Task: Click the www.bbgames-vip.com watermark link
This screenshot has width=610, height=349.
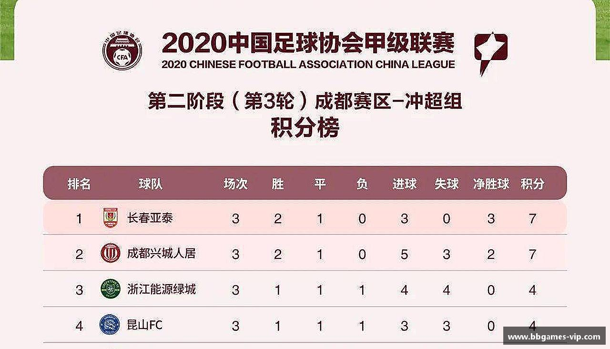Action: 554,337
